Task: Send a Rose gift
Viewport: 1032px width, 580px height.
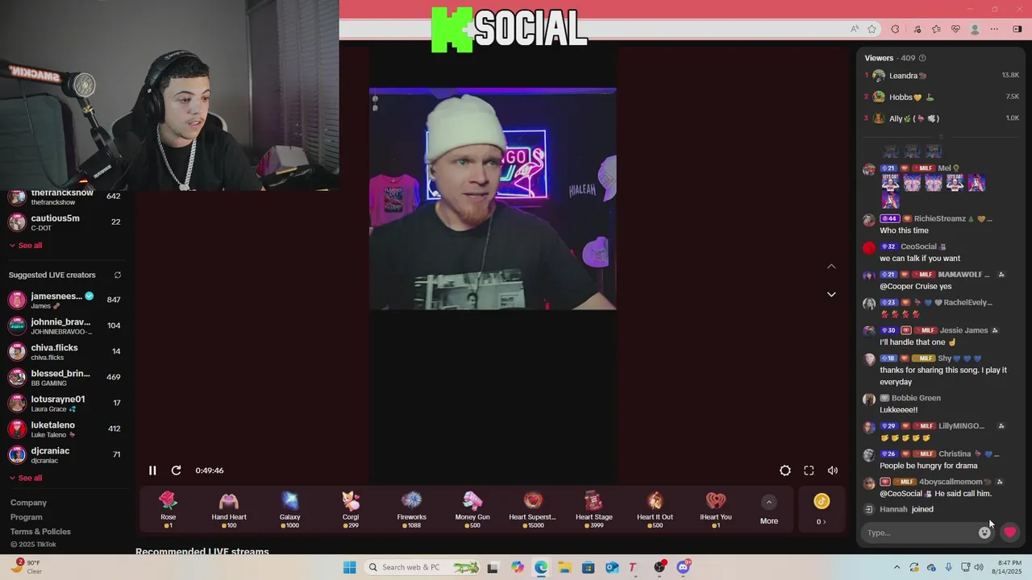Action: [x=168, y=510]
